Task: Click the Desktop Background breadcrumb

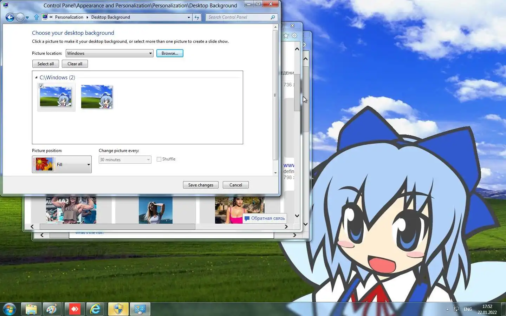Action: pyautogui.click(x=111, y=17)
